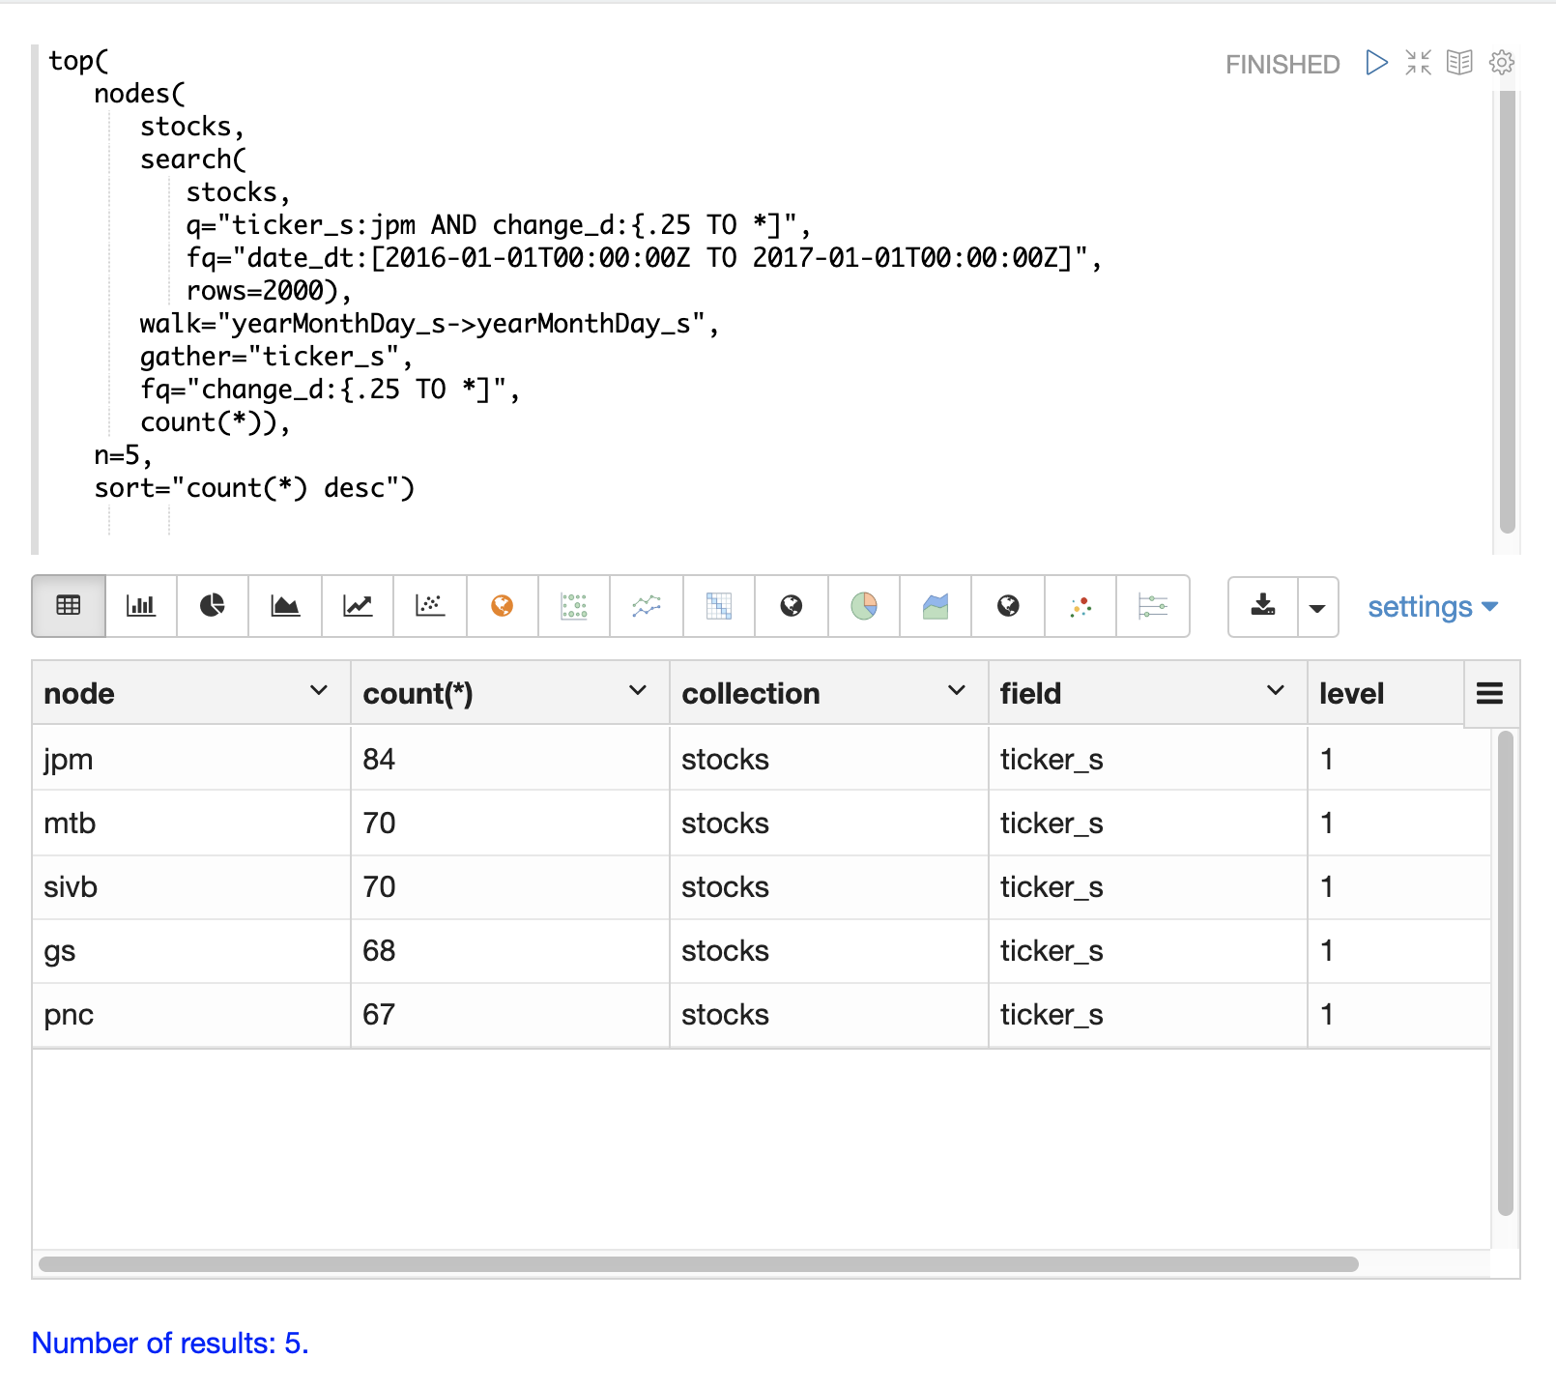Select bar chart visualization
1556x1388 pixels.
tap(141, 606)
